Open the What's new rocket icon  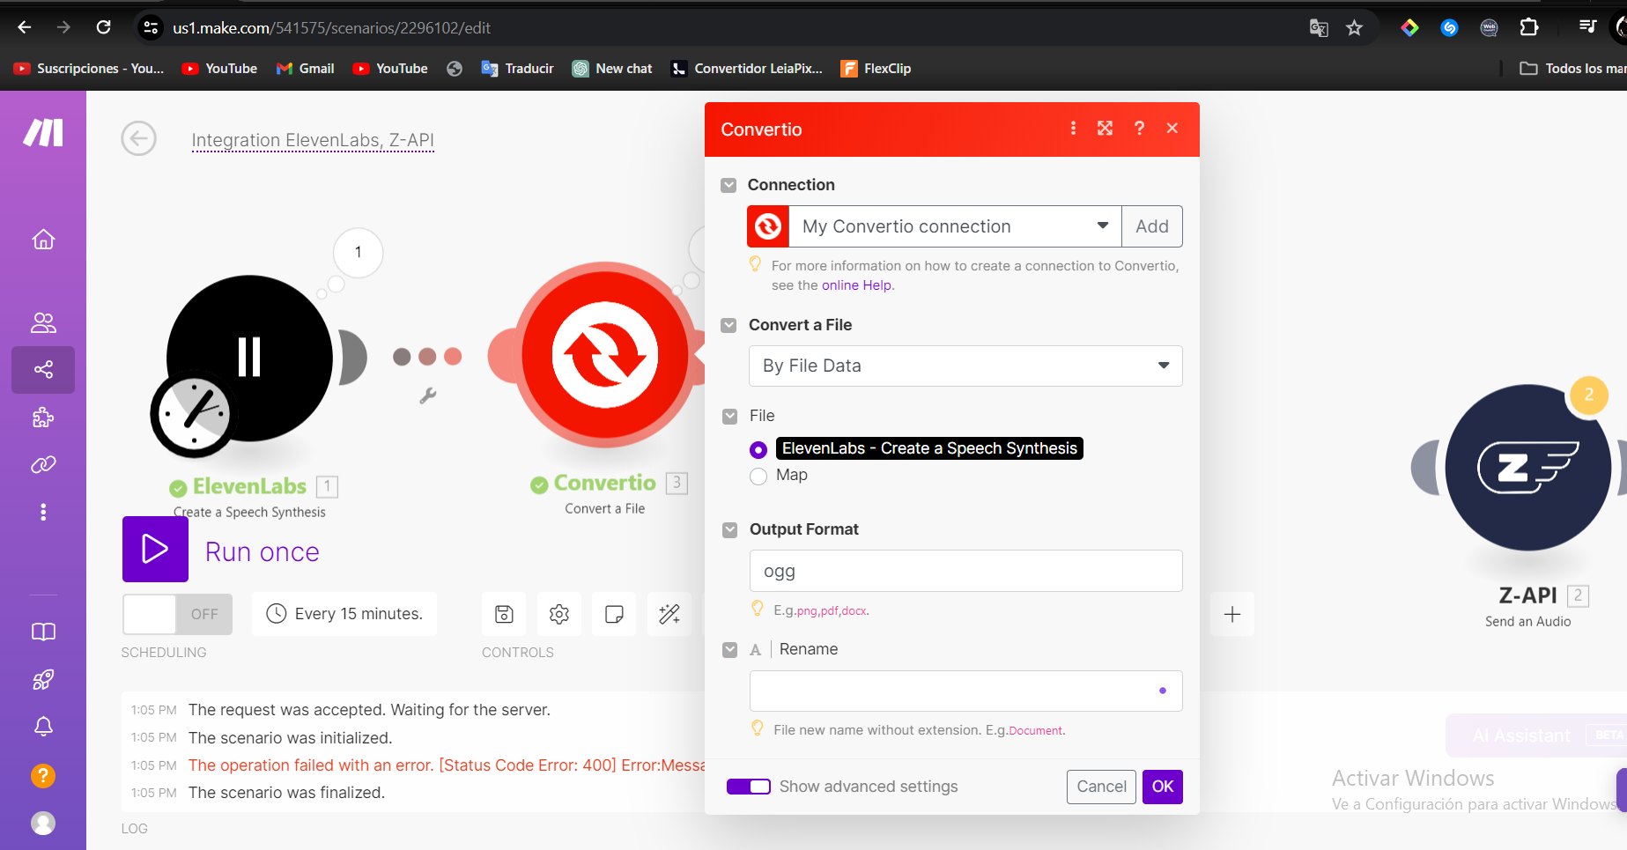tap(43, 679)
